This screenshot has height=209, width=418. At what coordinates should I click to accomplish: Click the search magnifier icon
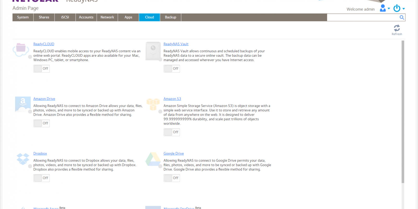pyautogui.click(x=402, y=18)
